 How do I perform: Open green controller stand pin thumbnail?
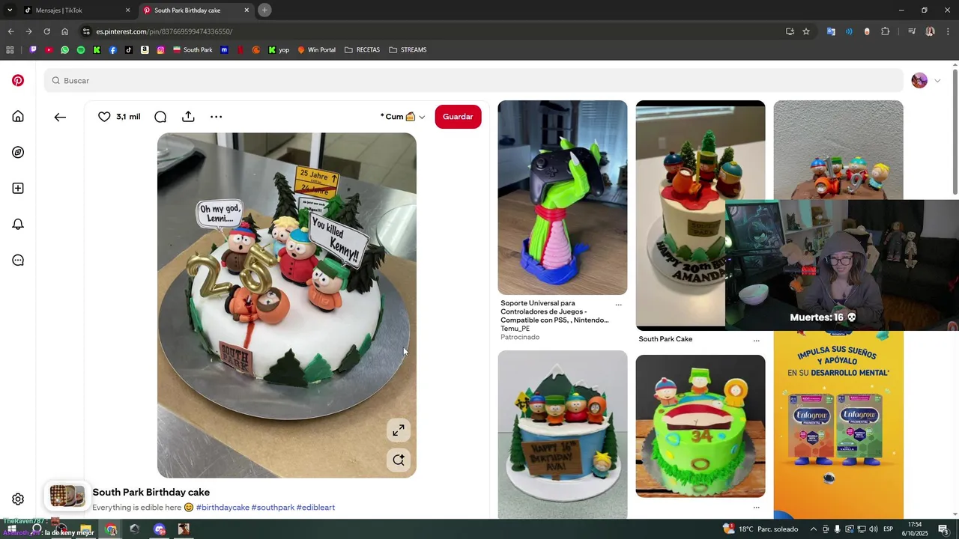[x=563, y=198]
